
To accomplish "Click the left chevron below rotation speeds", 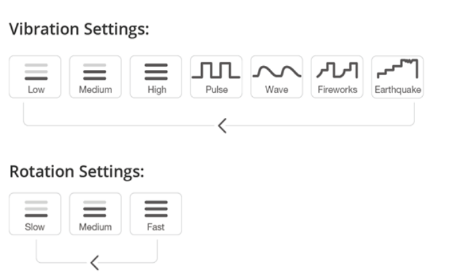I will [95, 264].
